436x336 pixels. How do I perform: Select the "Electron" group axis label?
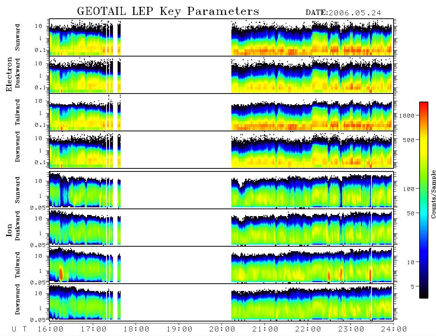click(x=9, y=74)
